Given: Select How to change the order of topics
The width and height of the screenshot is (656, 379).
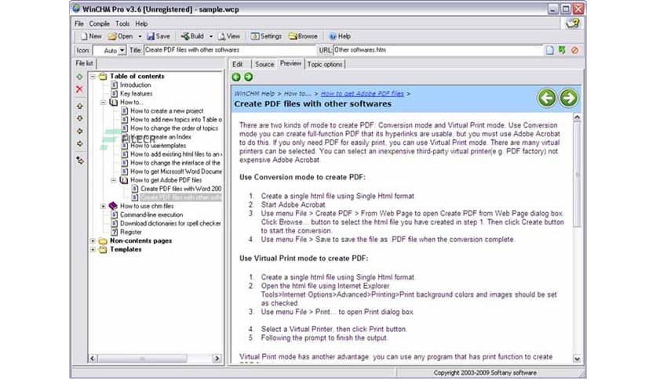Looking at the screenshot, I should [x=174, y=128].
